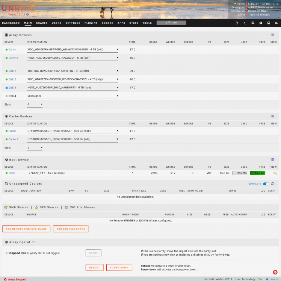The width and height of the screenshot is (281, 282).
Task: Toggle the Boot Device list view icon
Action: 272,159
